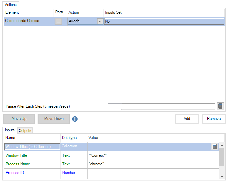Viewport: 227px width, 182px height.
Task: Switch to the Outputs tab
Action: (x=25, y=131)
